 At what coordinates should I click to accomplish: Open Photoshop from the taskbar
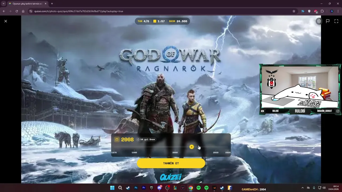pyautogui.click(x=136, y=188)
